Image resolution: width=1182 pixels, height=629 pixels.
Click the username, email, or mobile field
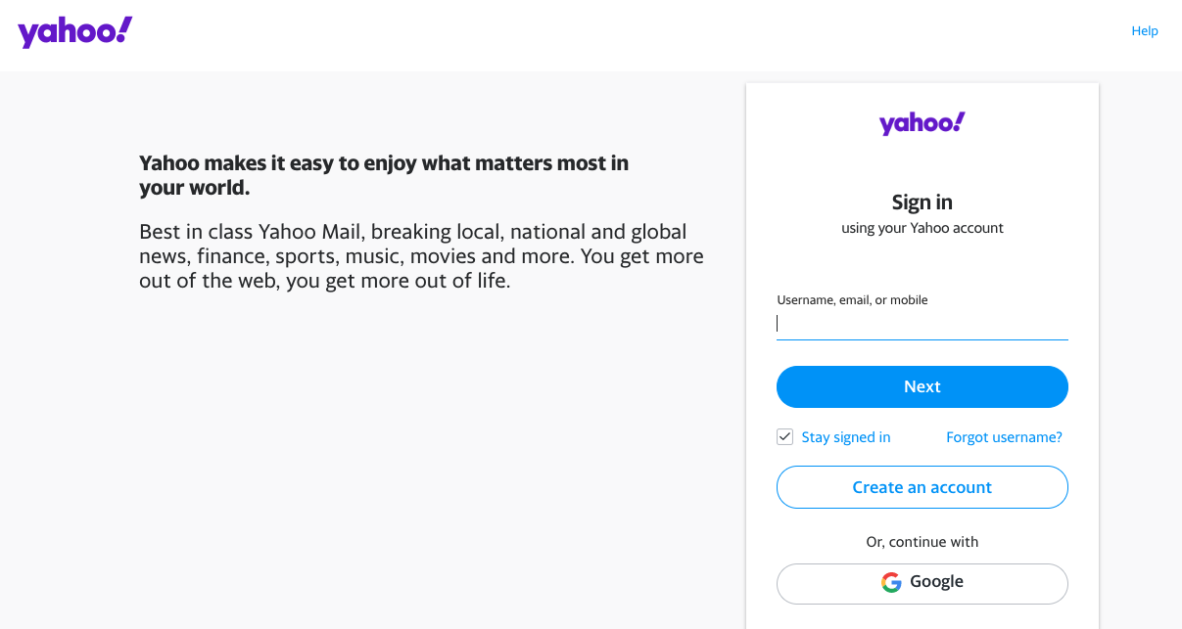922,323
